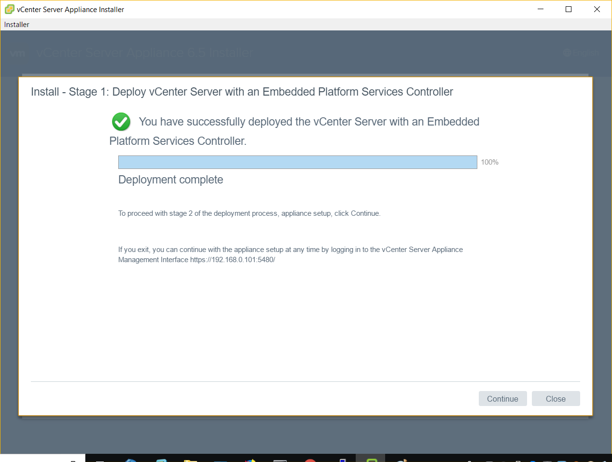
Task: Click the "Deployment complete" status text
Action: tap(171, 180)
